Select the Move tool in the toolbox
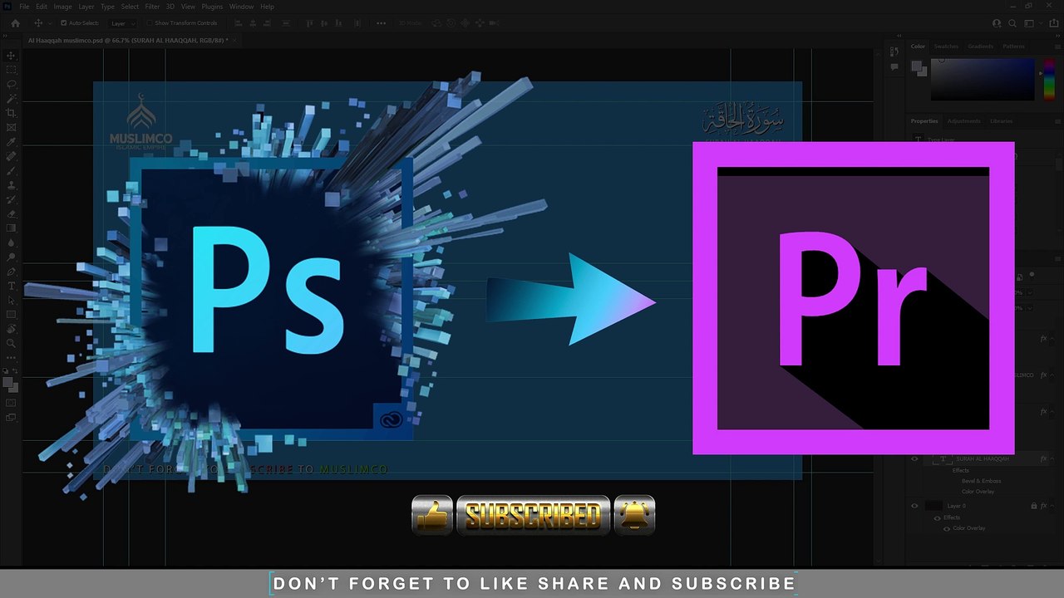The height and width of the screenshot is (598, 1064). (x=11, y=55)
